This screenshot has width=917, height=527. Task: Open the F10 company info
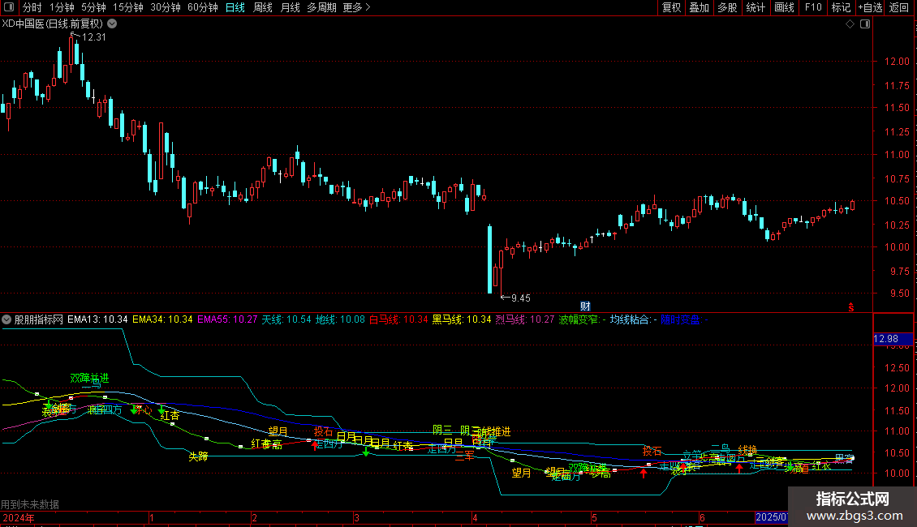point(813,7)
